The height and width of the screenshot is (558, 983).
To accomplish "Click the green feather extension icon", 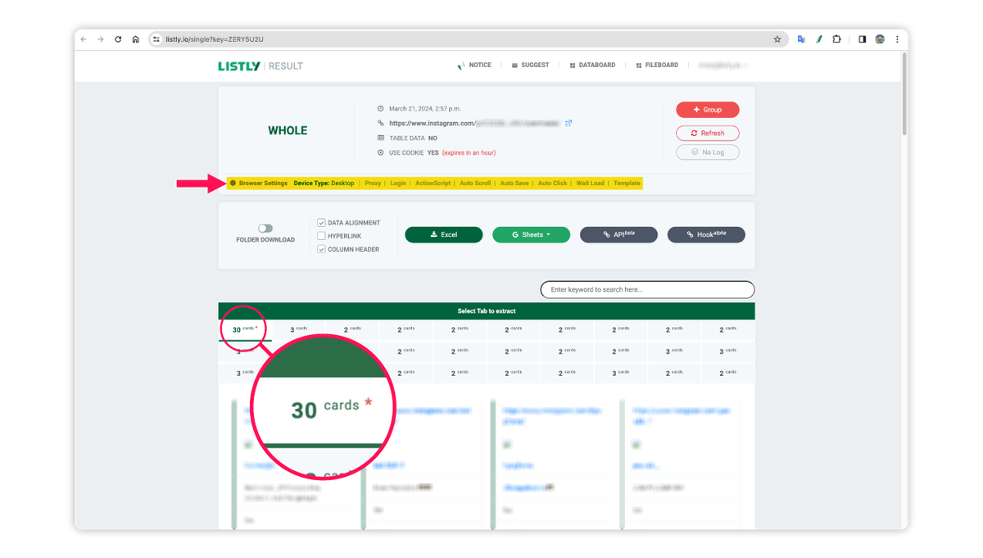I will (818, 39).
